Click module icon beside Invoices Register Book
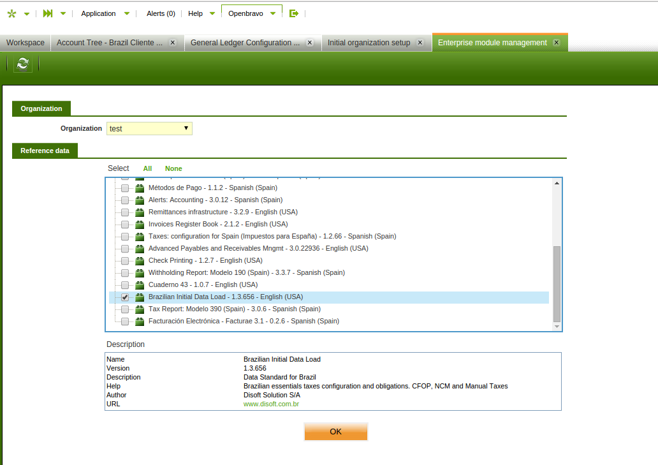This screenshot has height=465, width=658. pyautogui.click(x=140, y=225)
